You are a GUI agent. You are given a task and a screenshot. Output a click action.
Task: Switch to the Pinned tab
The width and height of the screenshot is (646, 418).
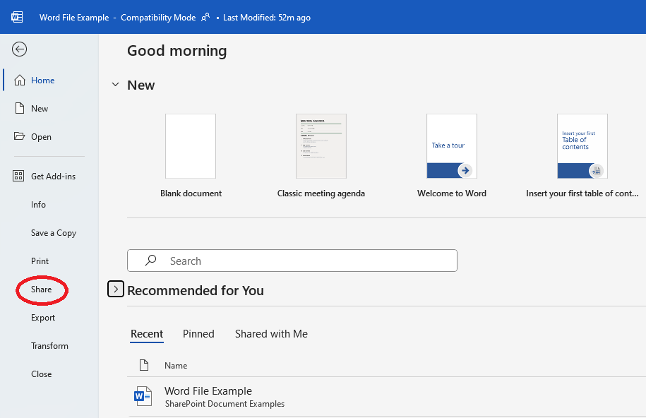click(198, 334)
